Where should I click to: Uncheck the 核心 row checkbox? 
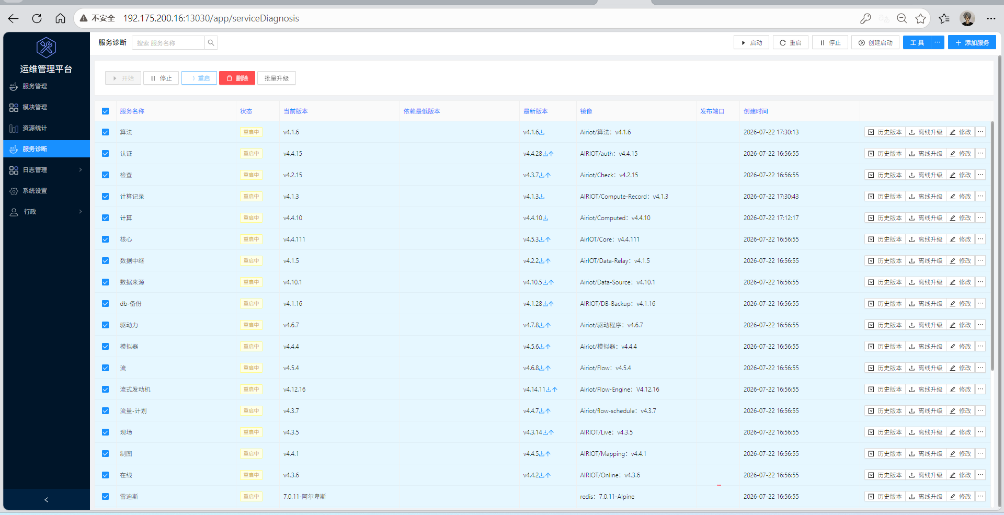click(x=105, y=239)
